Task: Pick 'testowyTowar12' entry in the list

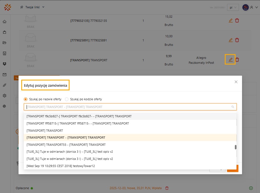Action: coord(61,166)
